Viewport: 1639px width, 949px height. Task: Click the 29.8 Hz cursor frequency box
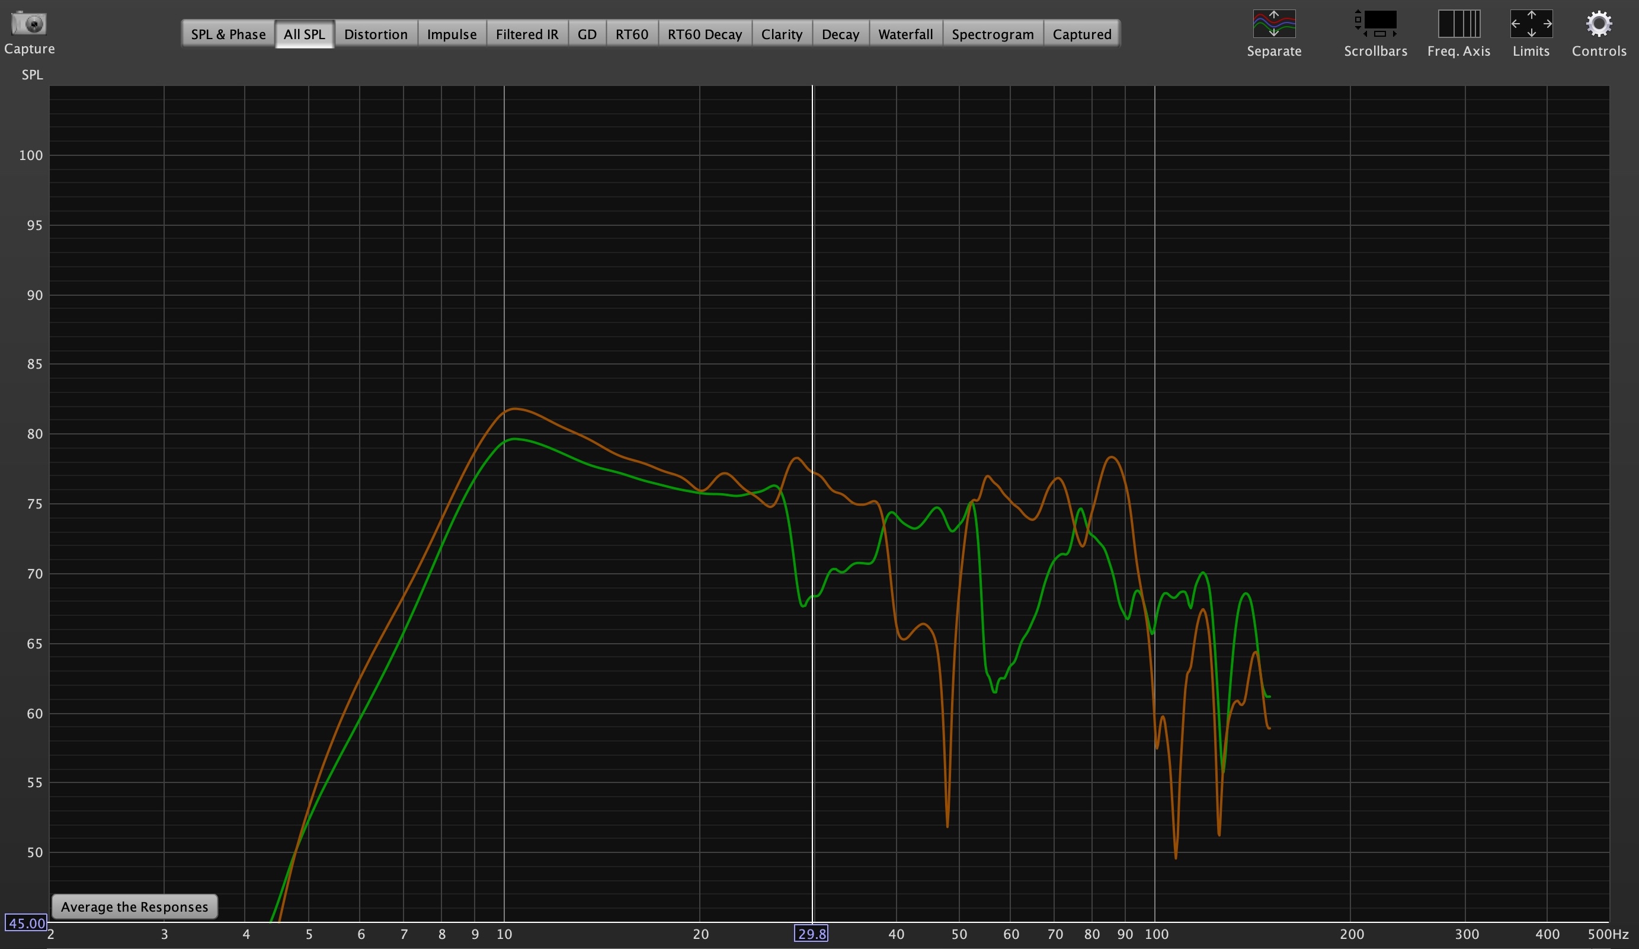(x=811, y=934)
